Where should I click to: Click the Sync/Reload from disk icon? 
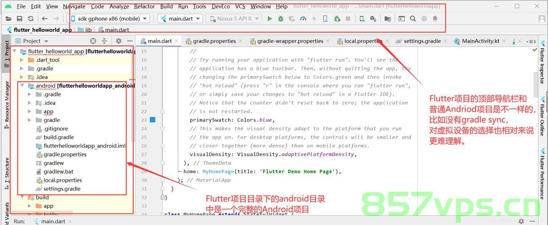click(31, 18)
